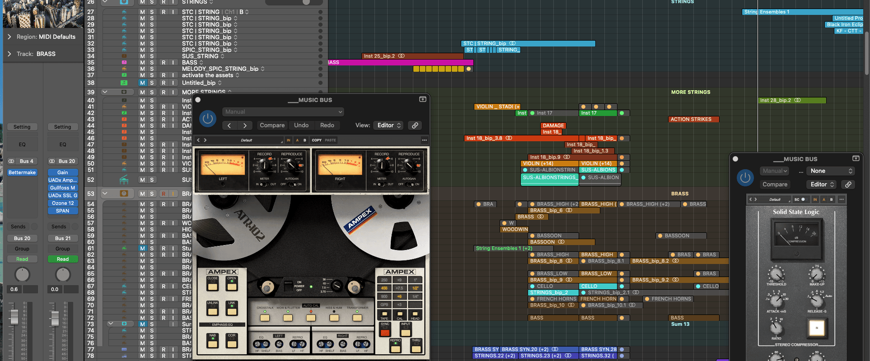Click expand window icon of SSL compressor
870x361 pixels.
click(856, 158)
